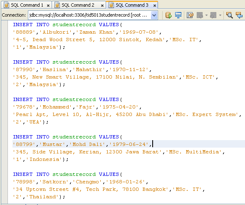This screenshot has height=205, width=245.
Task: Click 'Malaysia' in the first INSERT statement
Action: (x=42, y=47)
